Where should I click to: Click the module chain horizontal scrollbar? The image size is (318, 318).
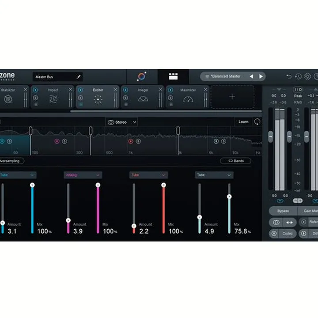tap(166, 111)
